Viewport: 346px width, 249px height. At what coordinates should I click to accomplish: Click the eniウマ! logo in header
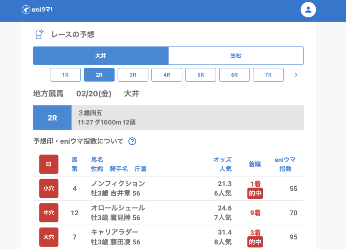[37, 9]
